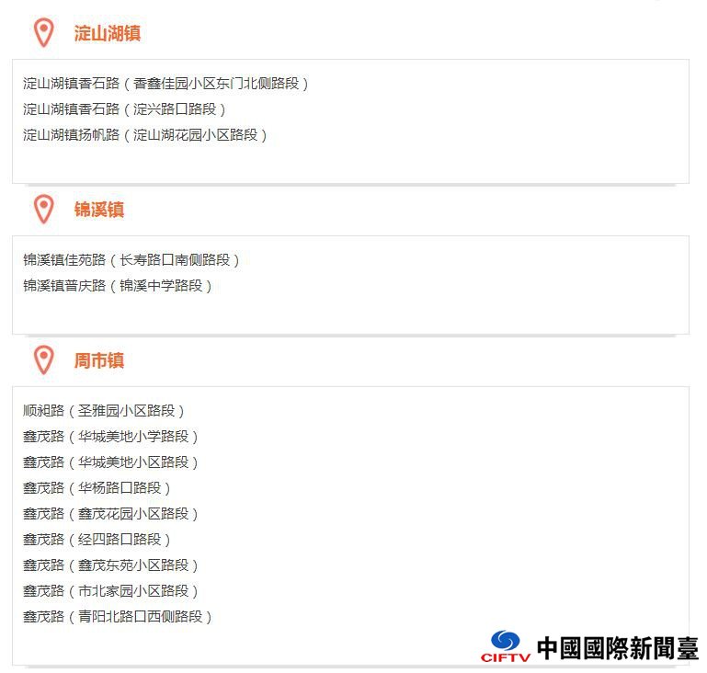Click the 淀兴路口路段 entry
This screenshot has height=673, width=707.
pyautogui.click(x=124, y=109)
